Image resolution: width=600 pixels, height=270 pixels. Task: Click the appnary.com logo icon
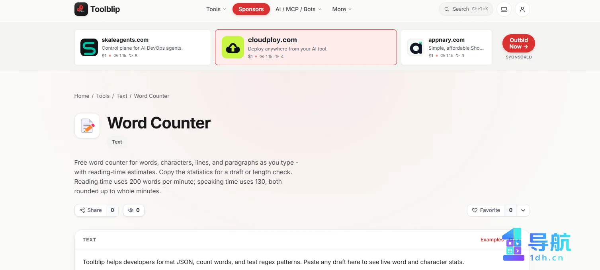click(416, 47)
